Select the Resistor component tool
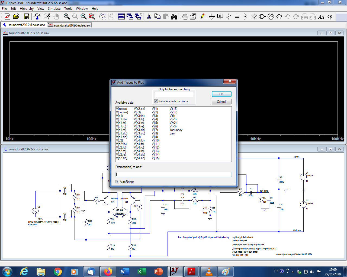Viewport: 347px width, 277px height. pyautogui.click(x=229, y=17)
